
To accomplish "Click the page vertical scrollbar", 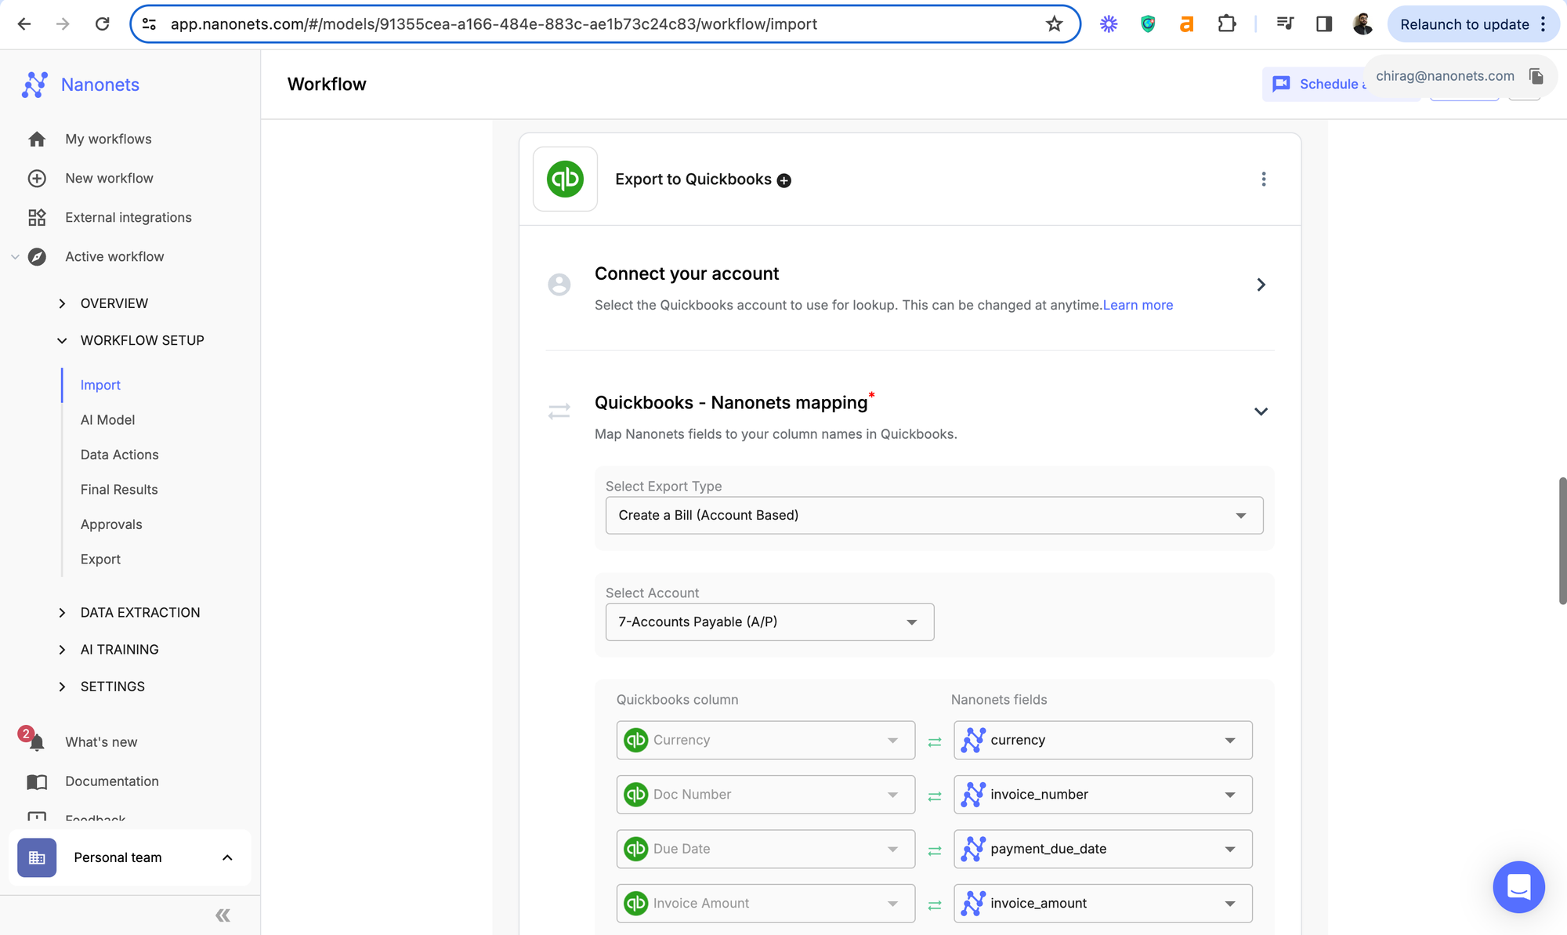I will 1562,541.
